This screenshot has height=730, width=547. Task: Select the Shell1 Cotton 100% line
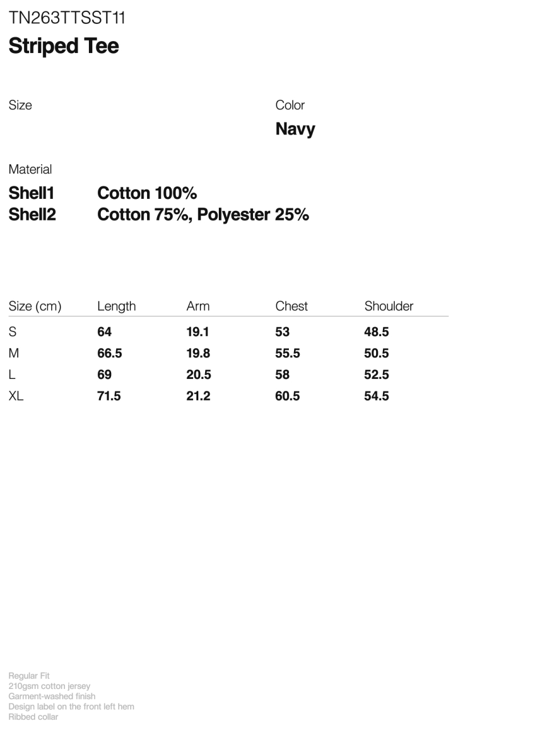click(x=103, y=193)
